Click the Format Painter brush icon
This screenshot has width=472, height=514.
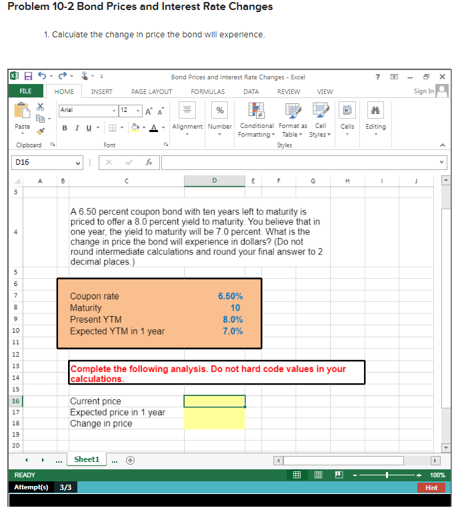pos(40,131)
